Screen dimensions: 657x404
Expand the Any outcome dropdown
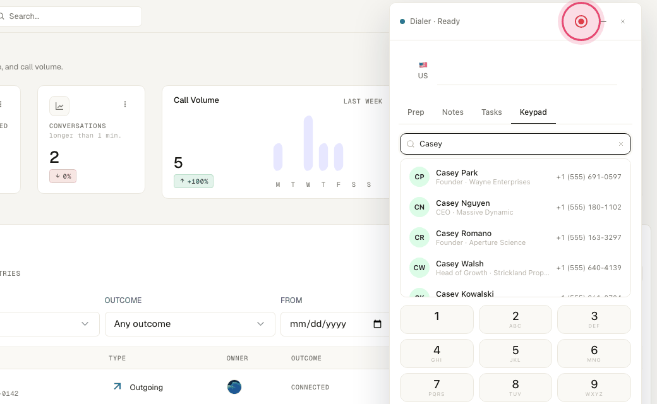(190, 324)
